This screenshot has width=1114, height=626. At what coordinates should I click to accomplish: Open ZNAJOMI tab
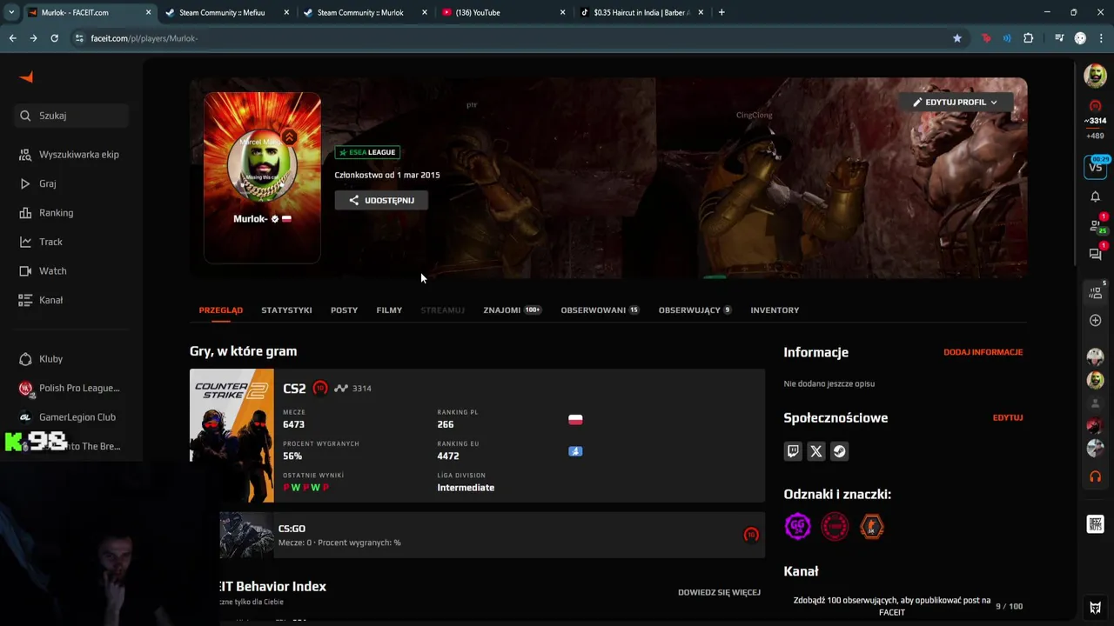512,310
